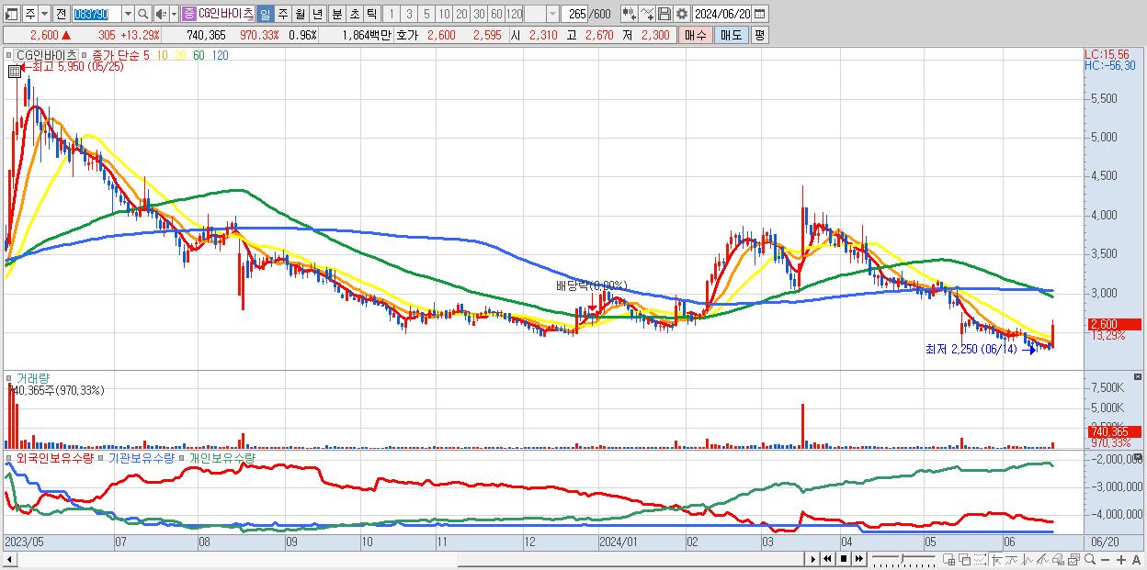The image size is (1147, 570).
Task: Open chart settings gear icon
Action: point(682,14)
